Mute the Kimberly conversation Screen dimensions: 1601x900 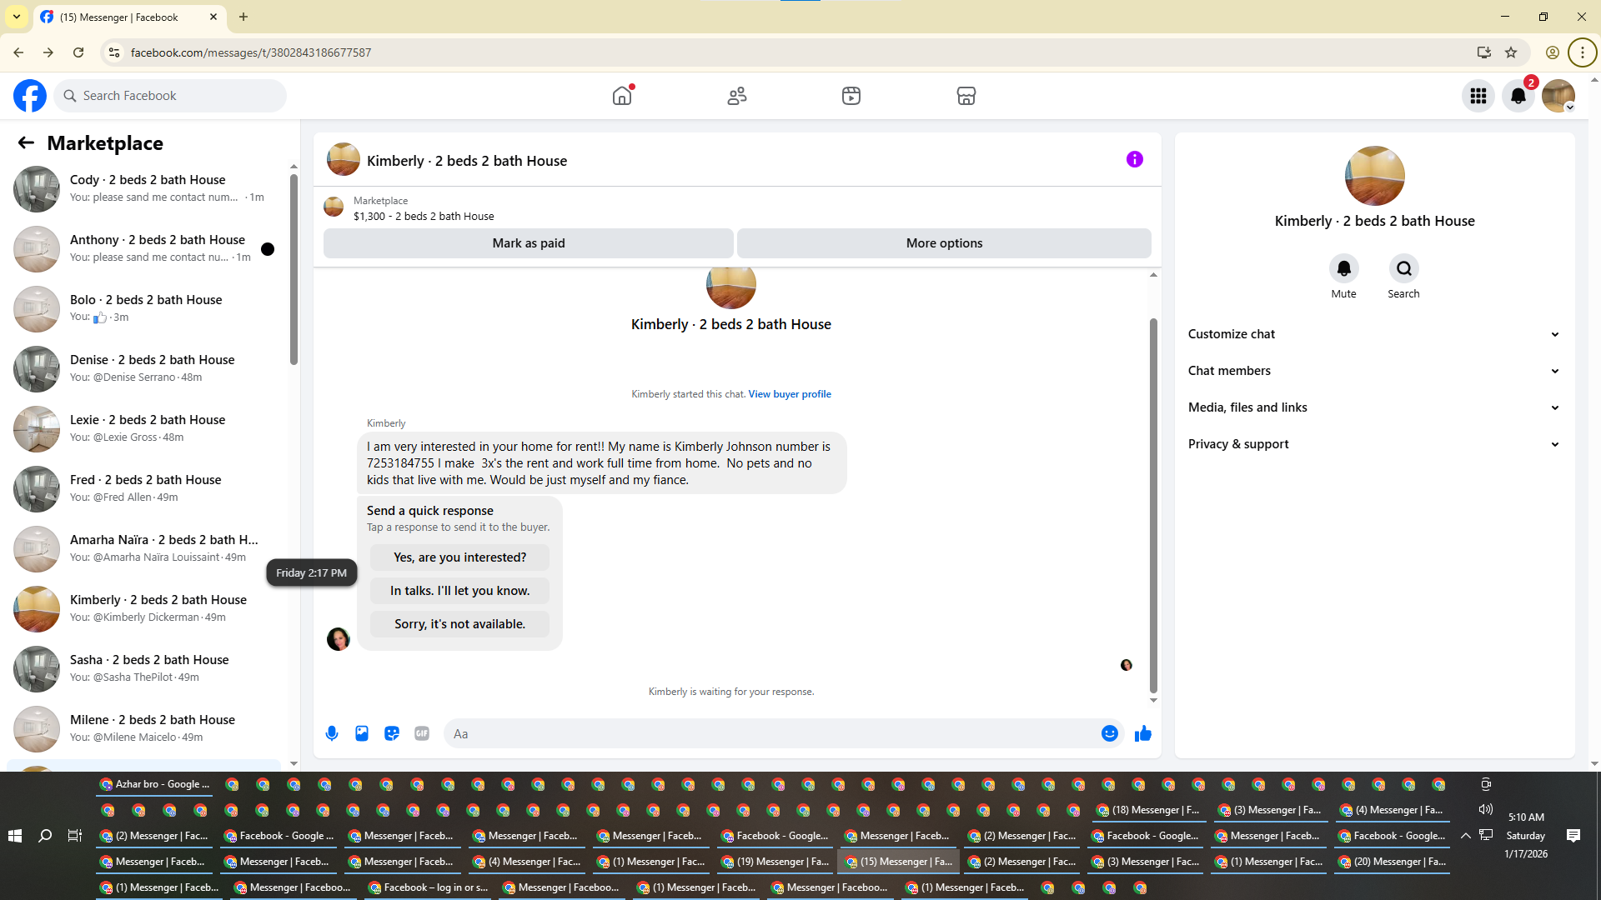pos(1343,269)
